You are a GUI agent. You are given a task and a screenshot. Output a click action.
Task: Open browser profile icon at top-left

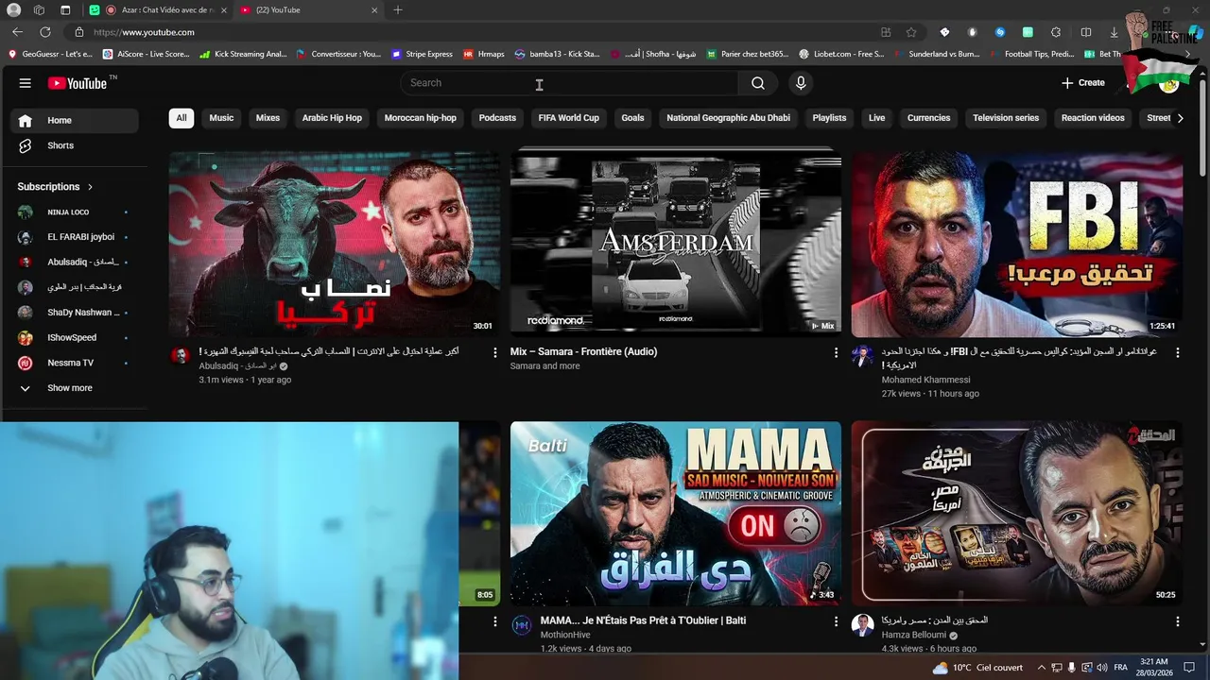[x=13, y=10]
